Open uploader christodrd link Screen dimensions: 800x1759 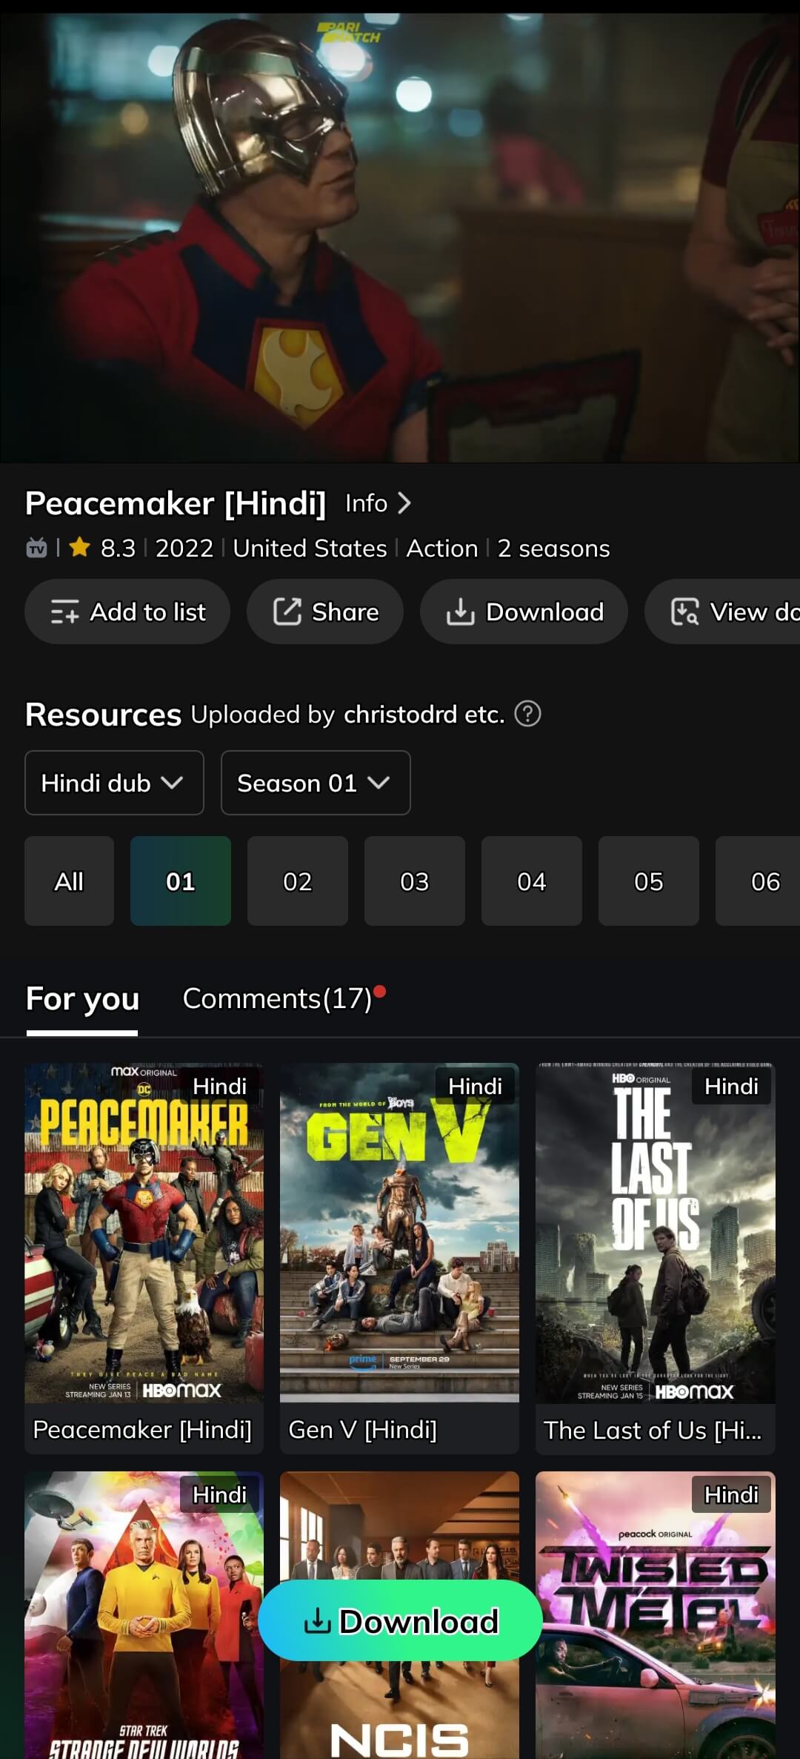pos(400,715)
